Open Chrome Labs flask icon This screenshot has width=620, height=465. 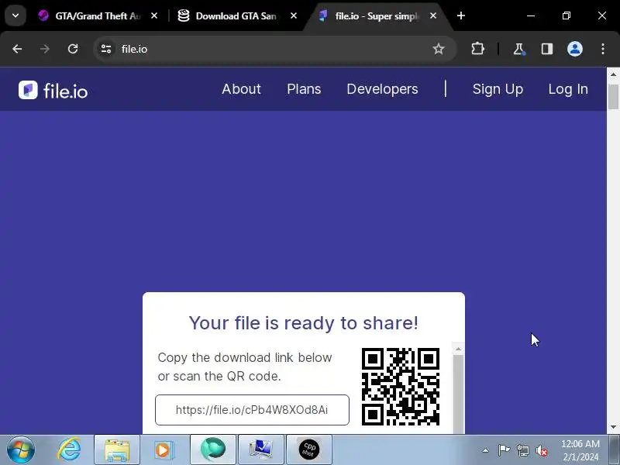point(518,49)
